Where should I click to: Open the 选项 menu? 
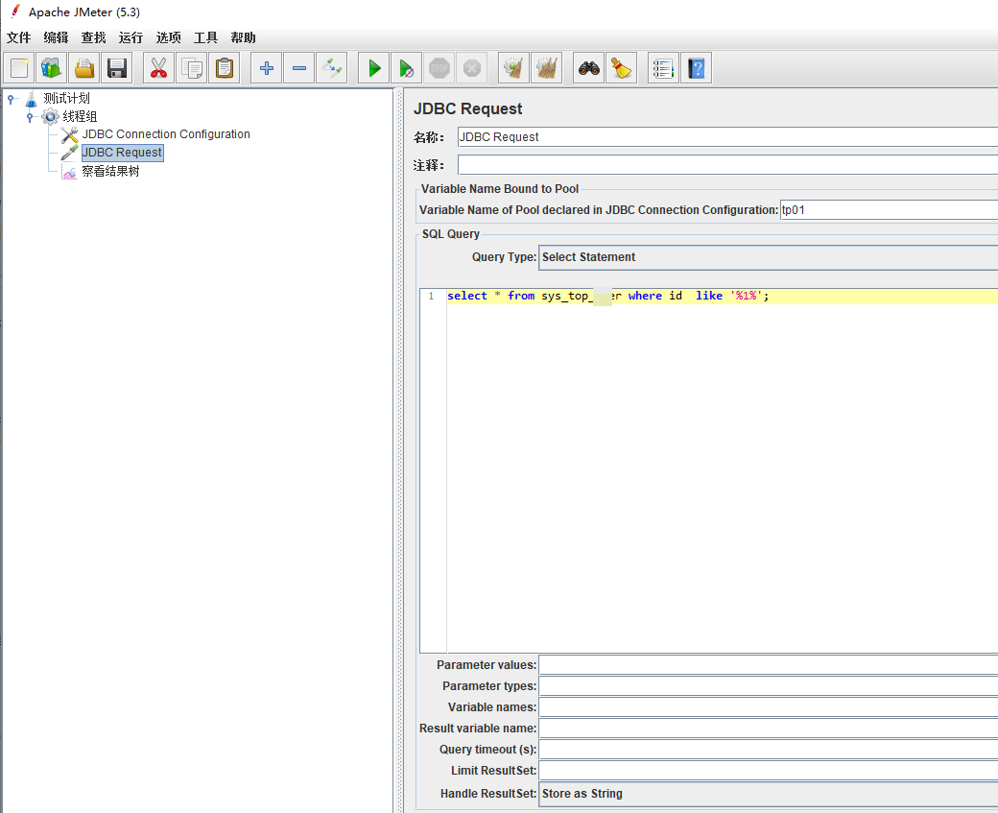(x=169, y=37)
